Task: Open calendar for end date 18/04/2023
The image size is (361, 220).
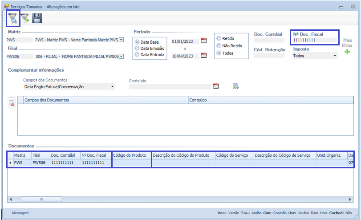Action: [x=204, y=56]
